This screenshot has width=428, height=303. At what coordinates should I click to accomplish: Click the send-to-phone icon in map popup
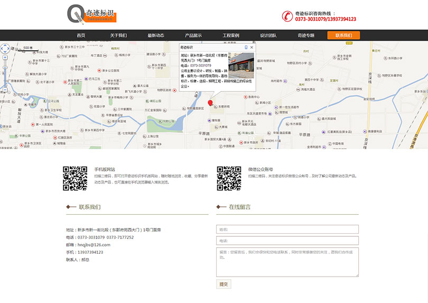[246, 48]
